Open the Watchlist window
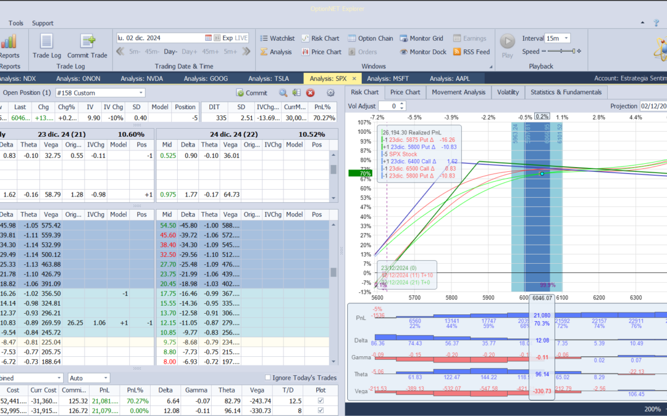This screenshot has height=416, width=667. point(277,38)
